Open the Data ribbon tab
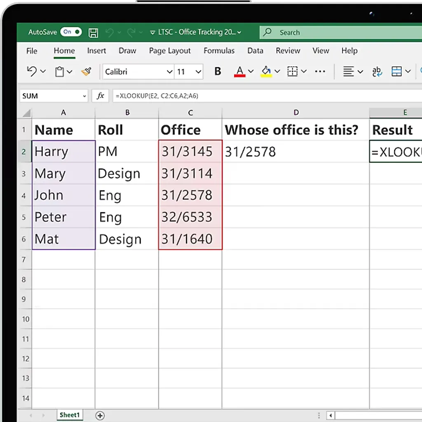 pyautogui.click(x=255, y=51)
